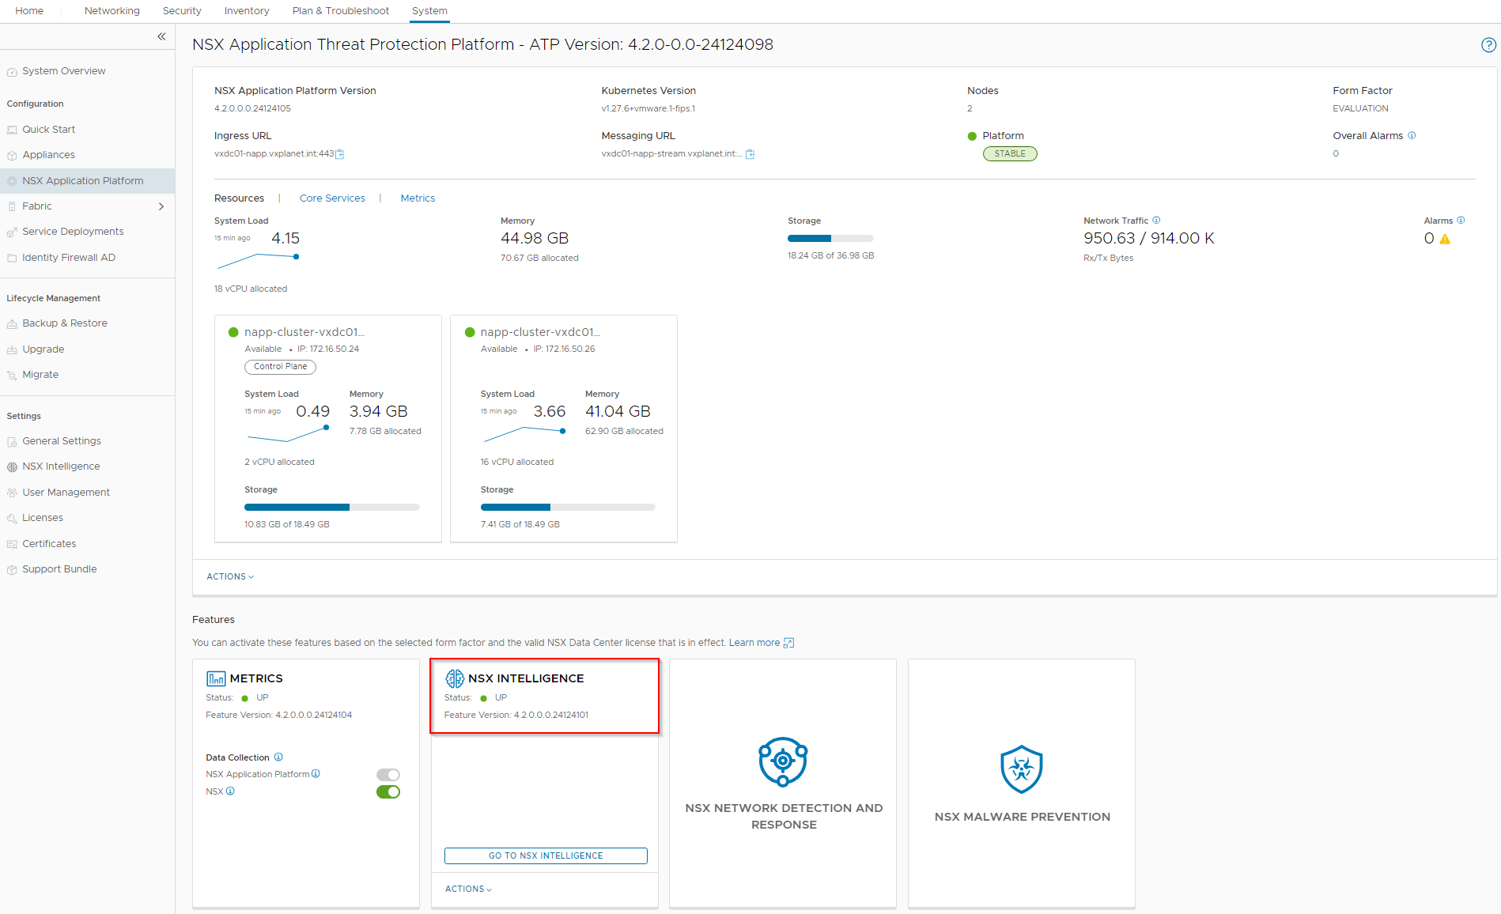Select the System tab

(429, 11)
